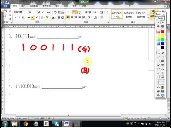Image resolution: width=171 pixels, height=128 pixels.
Task: Toggle align text left button
Action: [x=68, y=17]
